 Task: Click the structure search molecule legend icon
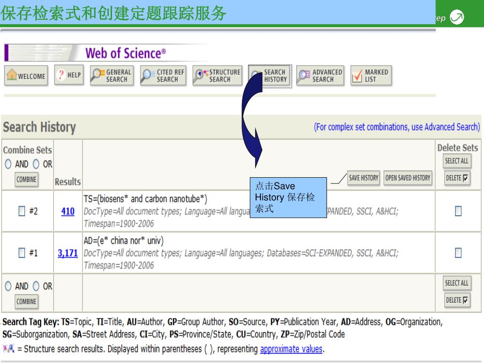tap(9, 349)
